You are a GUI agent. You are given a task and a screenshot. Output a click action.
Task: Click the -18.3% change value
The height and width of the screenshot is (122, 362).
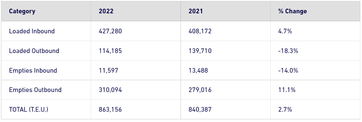288,51
